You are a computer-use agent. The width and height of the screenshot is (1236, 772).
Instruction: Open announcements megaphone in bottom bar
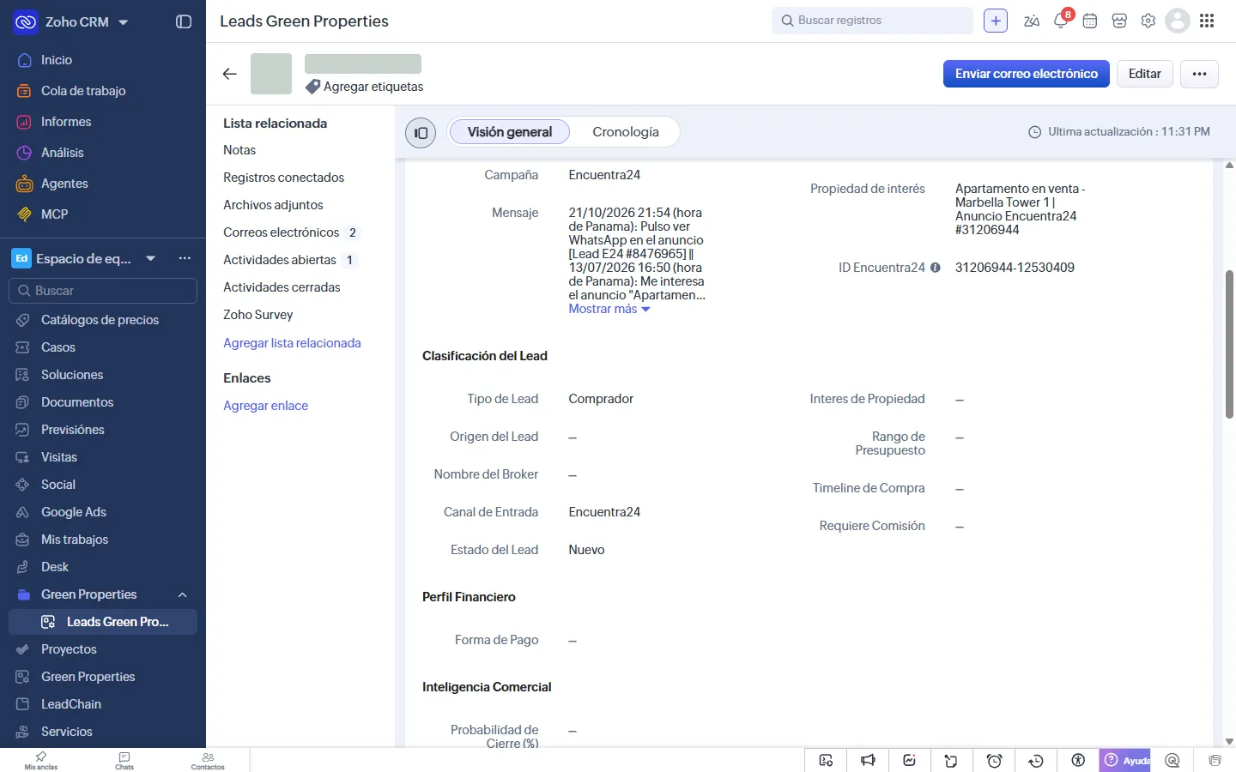point(869,760)
